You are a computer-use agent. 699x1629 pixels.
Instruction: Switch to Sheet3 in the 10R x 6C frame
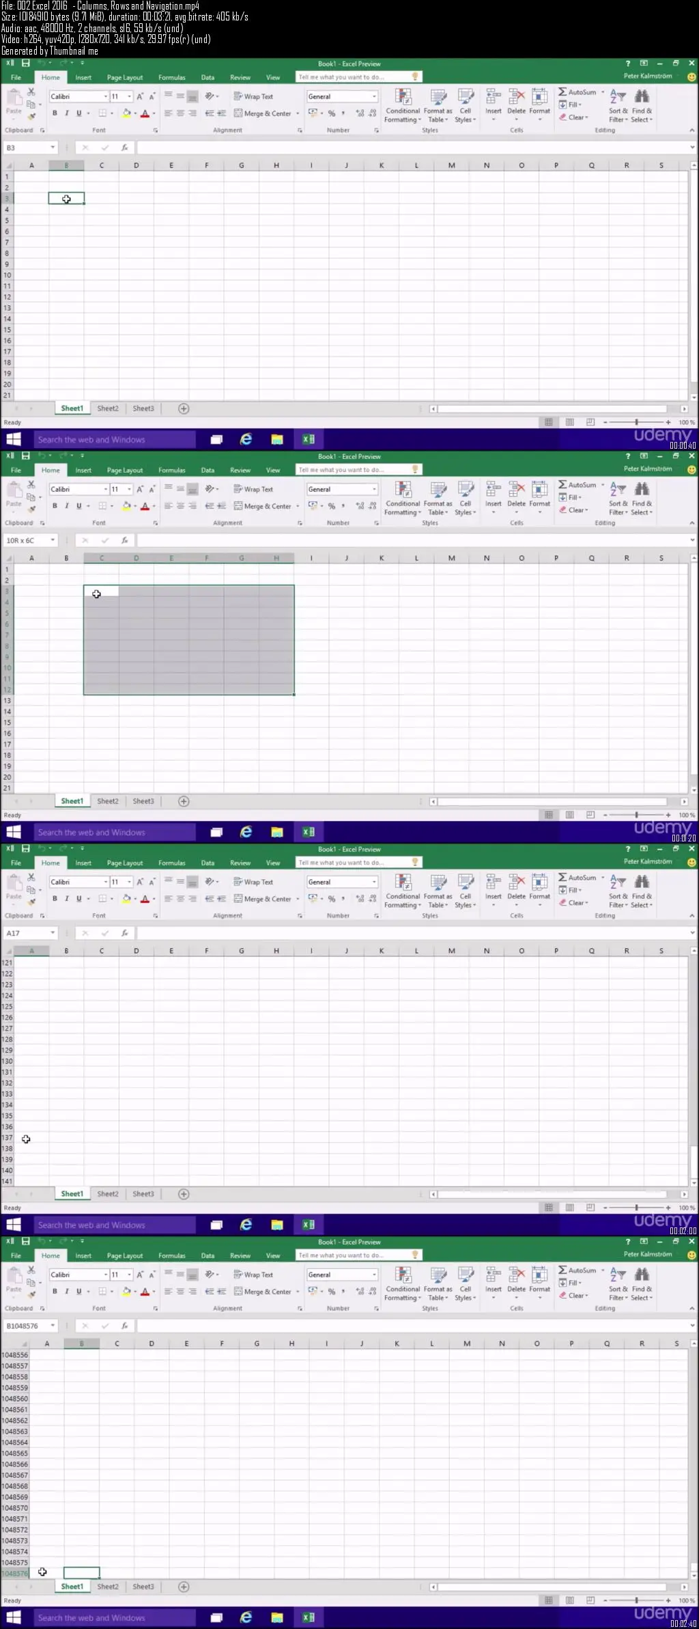(143, 801)
